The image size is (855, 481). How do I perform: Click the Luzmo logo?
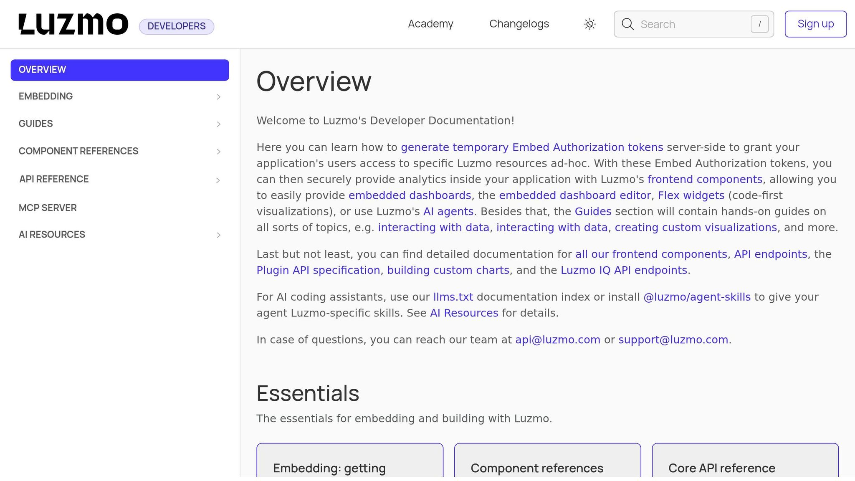coord(73,24)
